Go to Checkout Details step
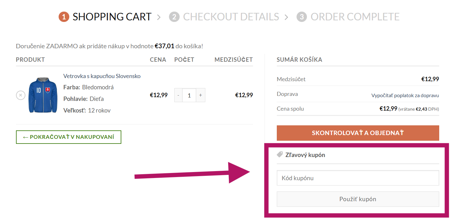 point(231,17)
